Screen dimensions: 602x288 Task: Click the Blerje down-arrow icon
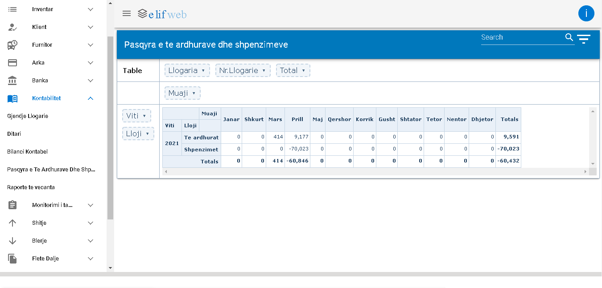(12, 241)
